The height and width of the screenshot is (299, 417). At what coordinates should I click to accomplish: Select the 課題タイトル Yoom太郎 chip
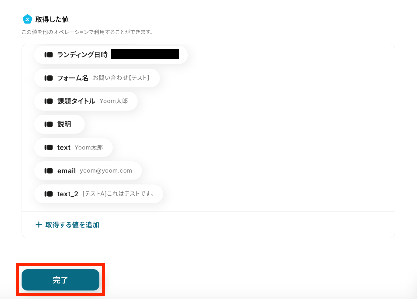(86, 101)
